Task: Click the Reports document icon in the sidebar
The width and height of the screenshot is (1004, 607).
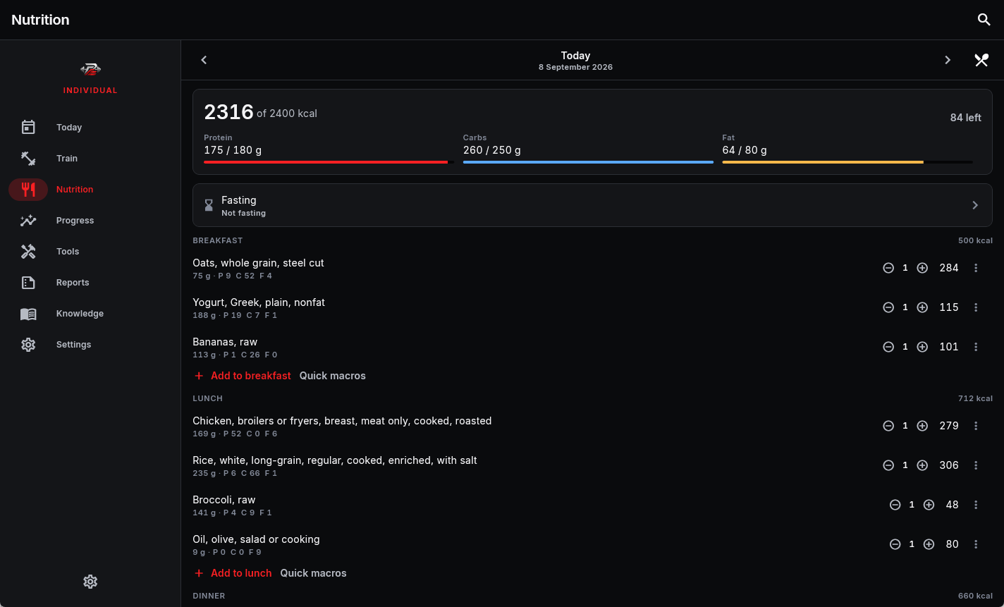Action: (x=28, y=283)
